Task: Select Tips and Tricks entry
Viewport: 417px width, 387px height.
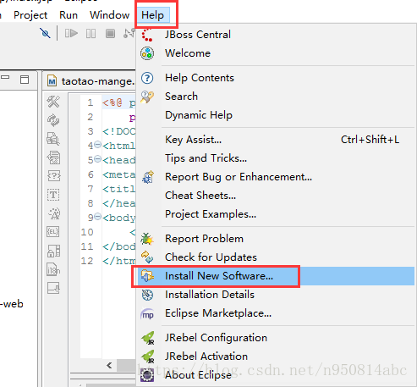Action: [x=276, y=158]
